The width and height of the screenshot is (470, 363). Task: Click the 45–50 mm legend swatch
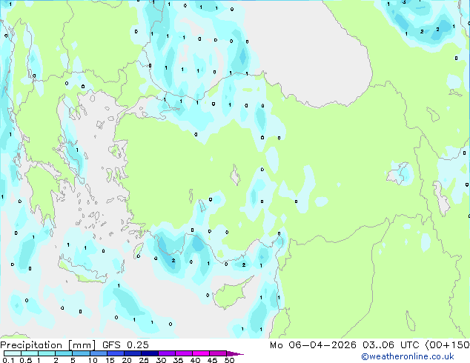pos(218,353)
